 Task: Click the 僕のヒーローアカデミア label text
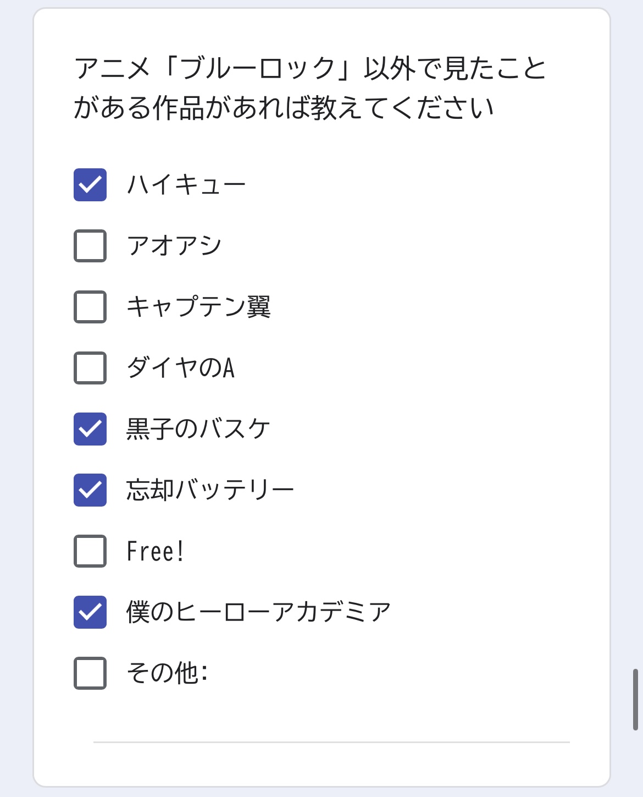point(259,612)
